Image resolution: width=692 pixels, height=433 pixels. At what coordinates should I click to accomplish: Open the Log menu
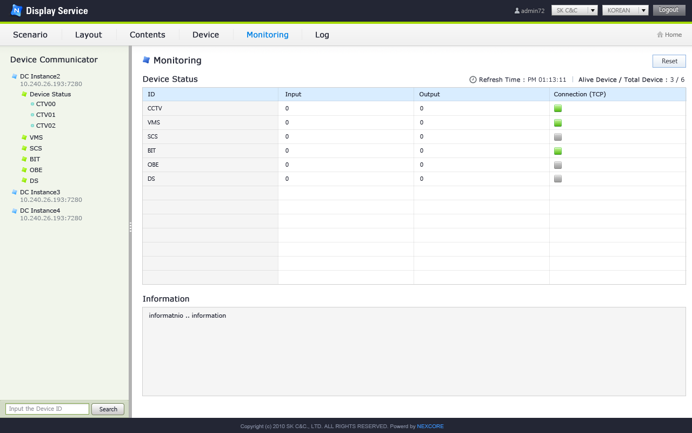[322, 35]
